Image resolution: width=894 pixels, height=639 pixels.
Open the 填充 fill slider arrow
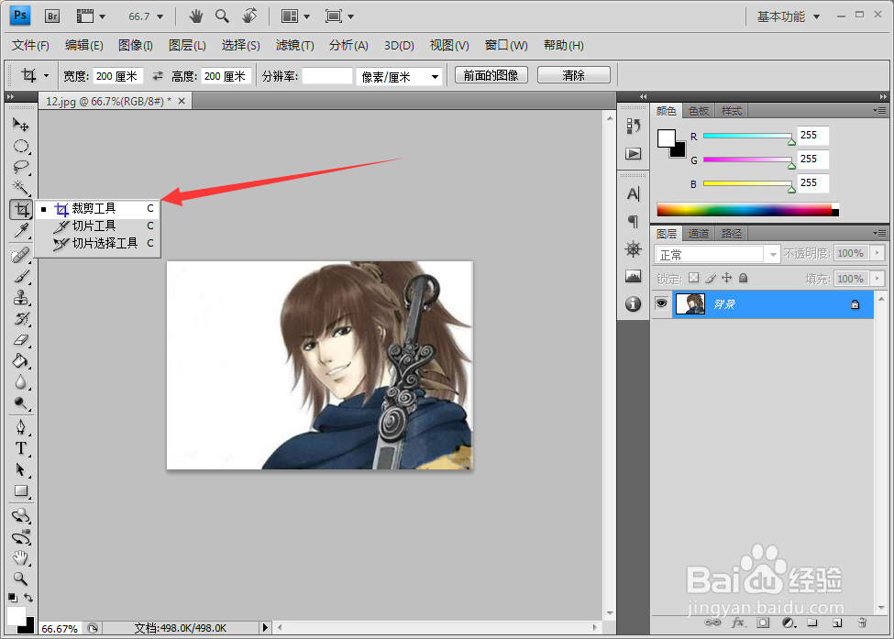click(877, 279)
